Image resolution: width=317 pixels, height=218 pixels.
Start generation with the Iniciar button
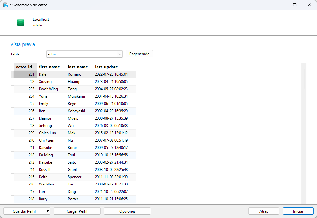pos(298,211)
